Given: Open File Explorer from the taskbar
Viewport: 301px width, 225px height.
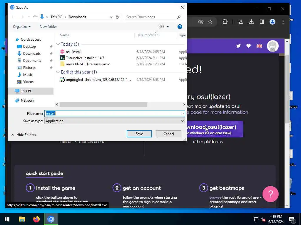Looking at the screenshot, I should click(22, 219).
